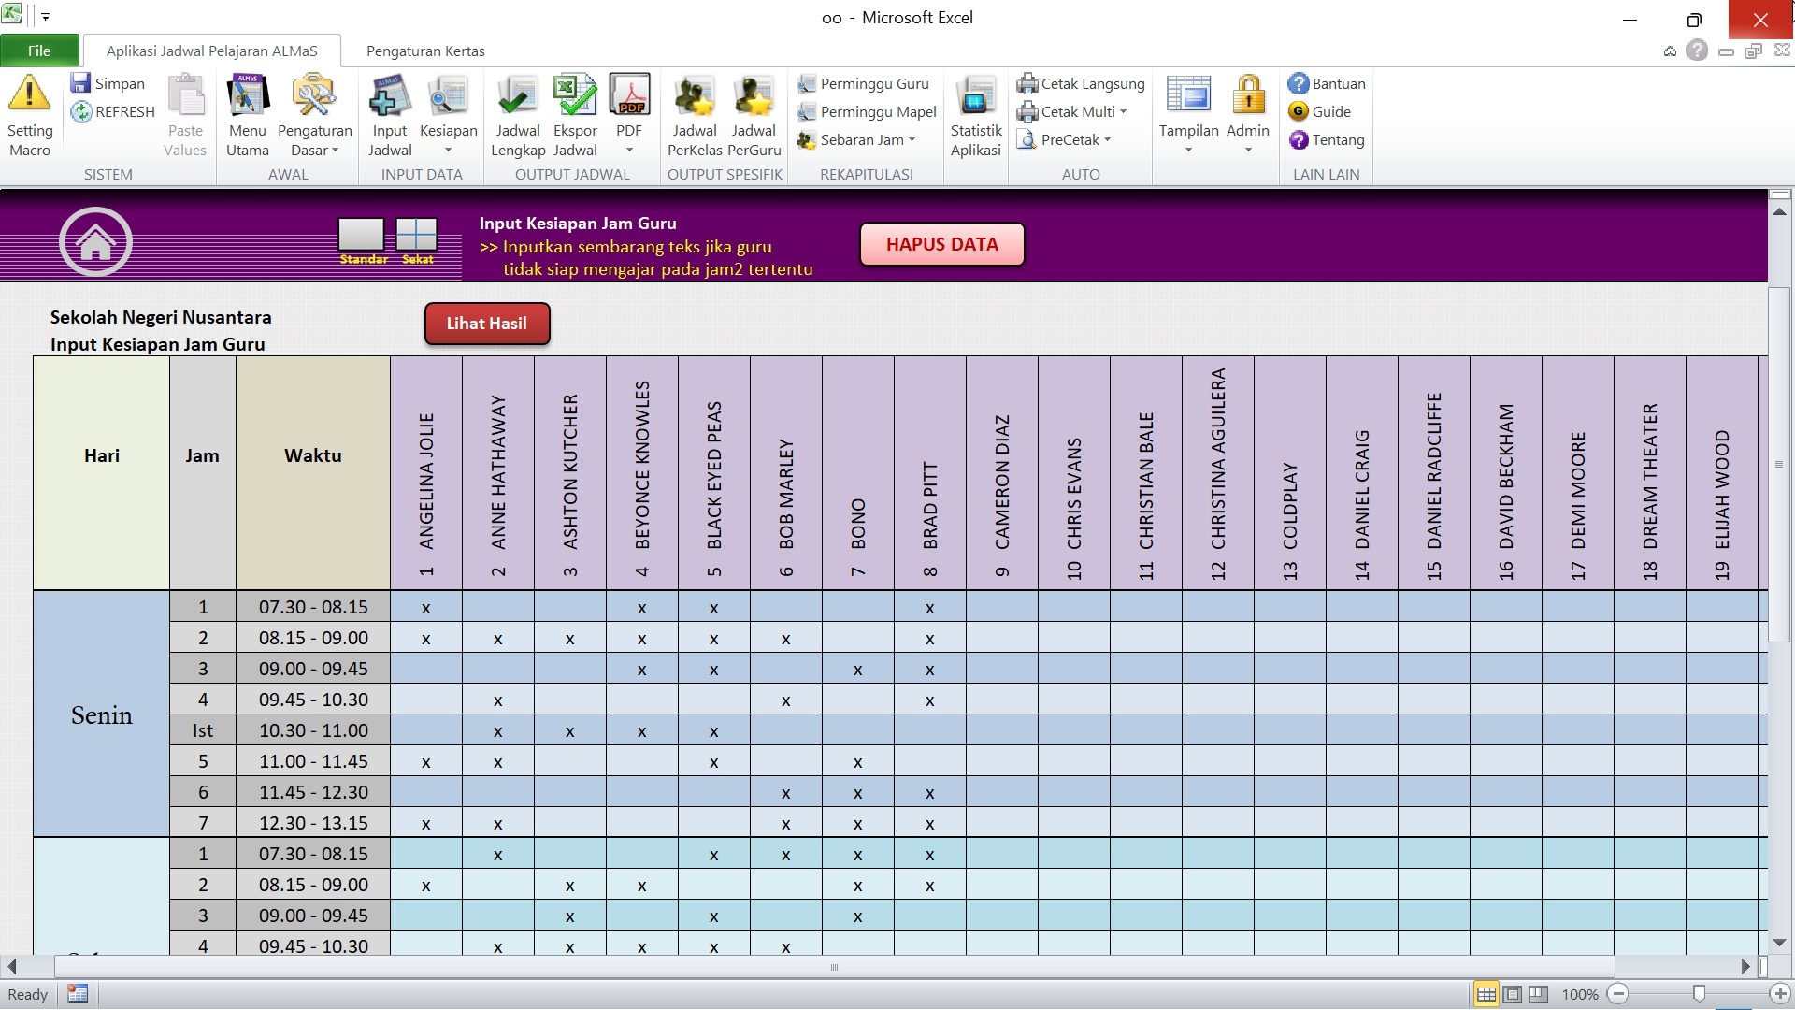The image size is (1795, 1010).
Task: Open the Pengaturan Kertas tab
Action: coord(425,51)
